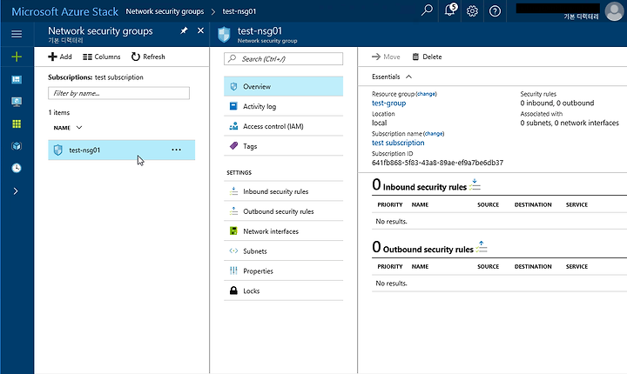Open Network interfaces settings
The image size is (627, 374).
pos(284,231)
